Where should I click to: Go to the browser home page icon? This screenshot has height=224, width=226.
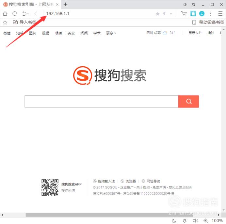(5, 14)
